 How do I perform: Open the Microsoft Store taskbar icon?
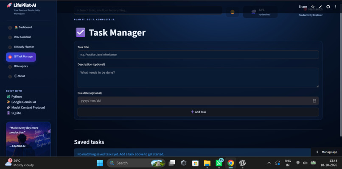click(195, 163)
